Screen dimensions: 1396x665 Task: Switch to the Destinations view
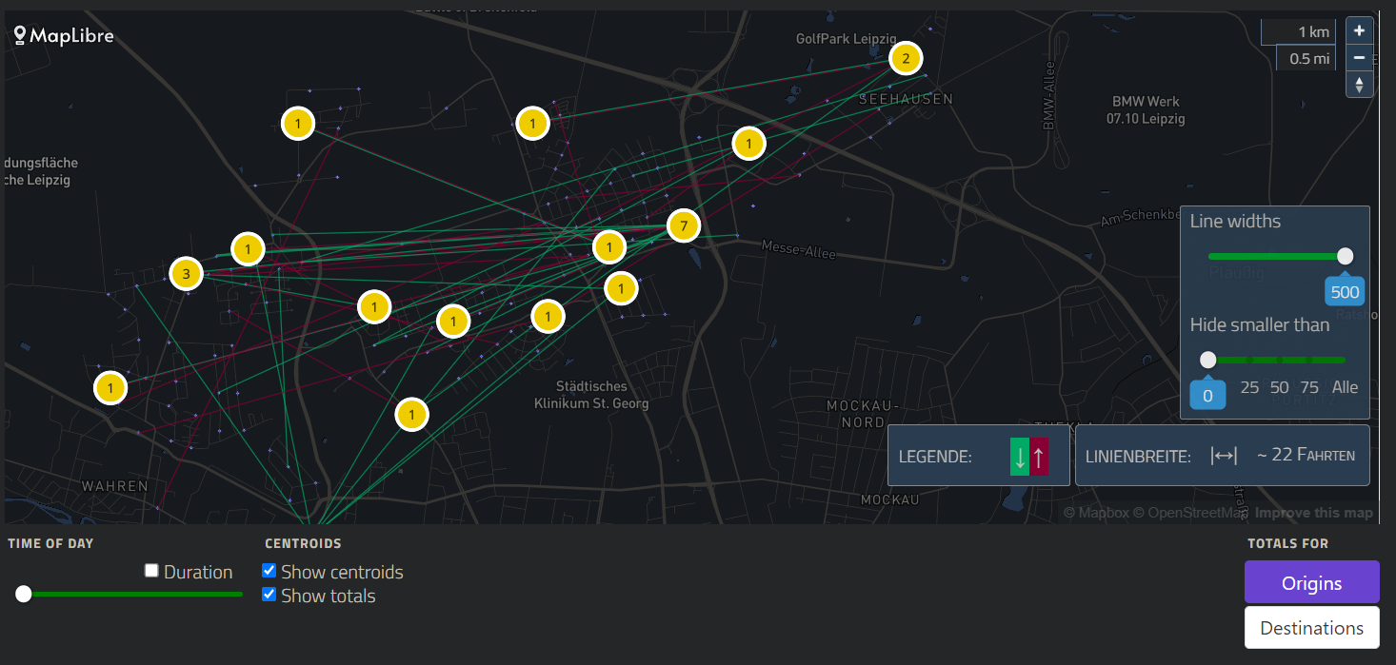click(x=1311, y=627)
